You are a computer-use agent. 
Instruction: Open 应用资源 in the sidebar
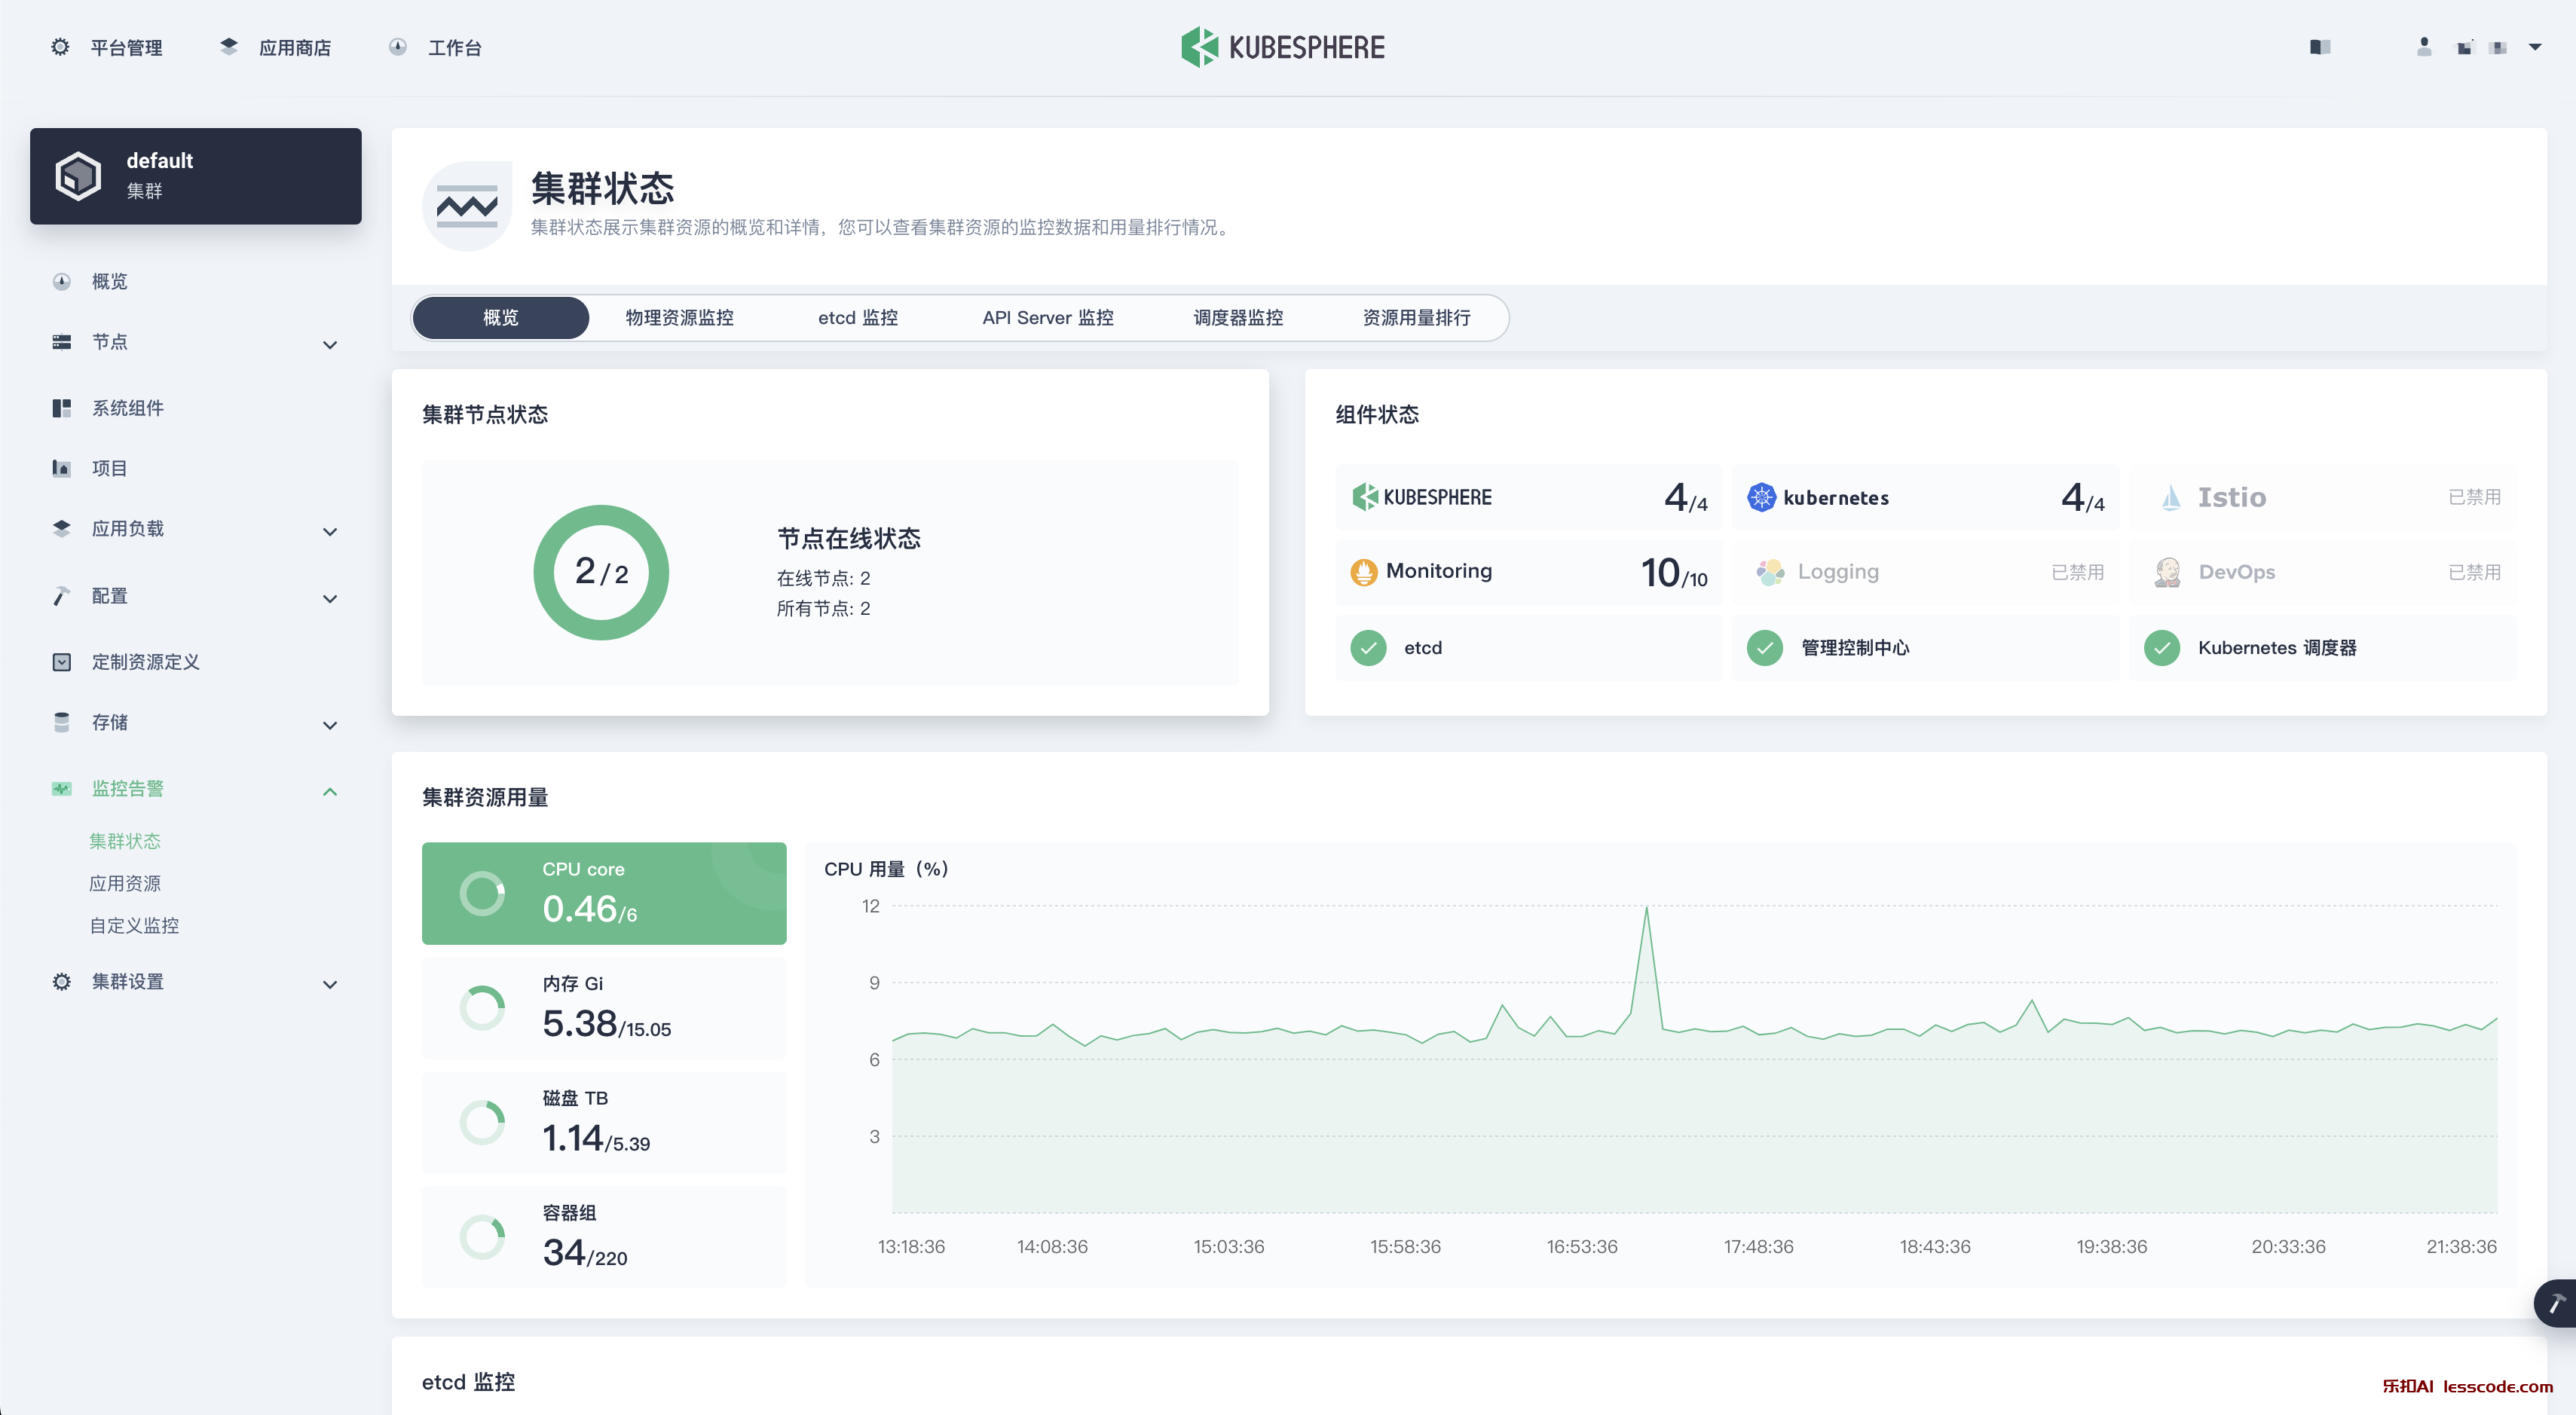pos(125,883)
